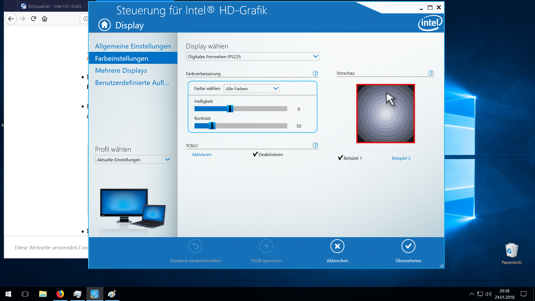Open help for YCbCr
The width and height of the screenshot is (535, 301).
coord(315,145)
